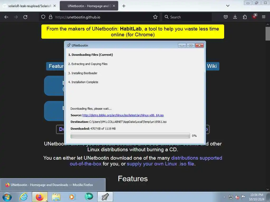Maximize the UNetbootin dialog
The width and height of the screenshot is (270, 202).
tap(191, 45)
